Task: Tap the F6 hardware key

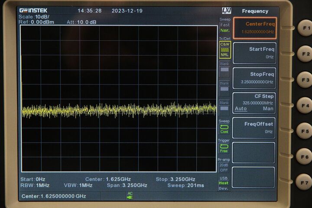Action: pyautogui.click(x=304, y=157)
